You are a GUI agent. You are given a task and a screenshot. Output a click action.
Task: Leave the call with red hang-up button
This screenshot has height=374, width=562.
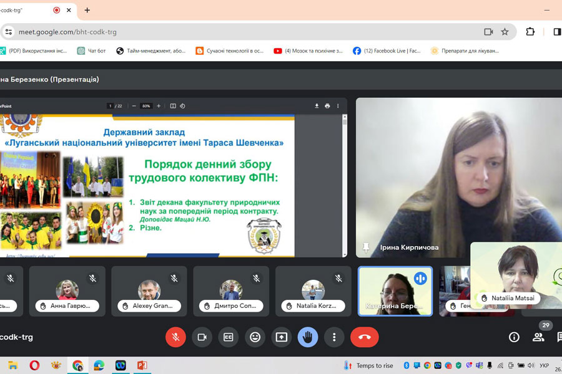coord(365,337)
